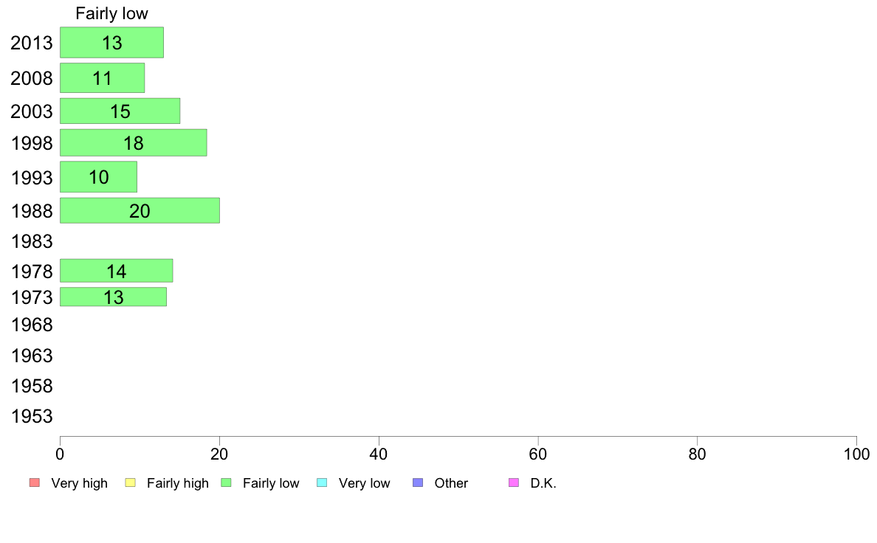Click the Very low cyan legend swatch
Viewport: 877px width, 543px height.
coord(322,483)
